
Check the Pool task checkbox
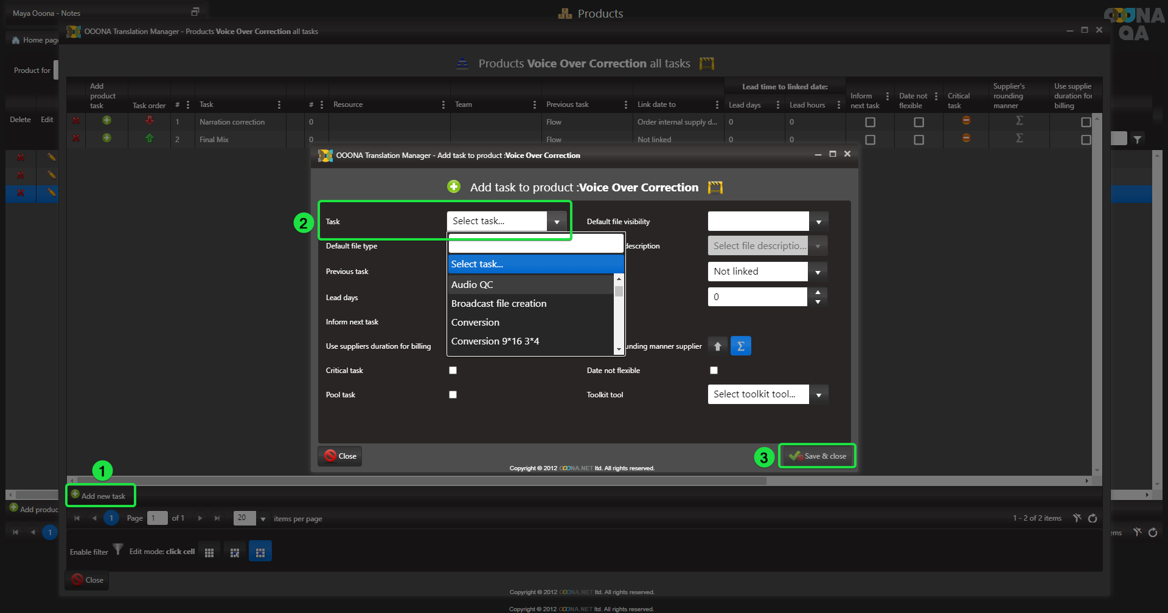(453, 395)
